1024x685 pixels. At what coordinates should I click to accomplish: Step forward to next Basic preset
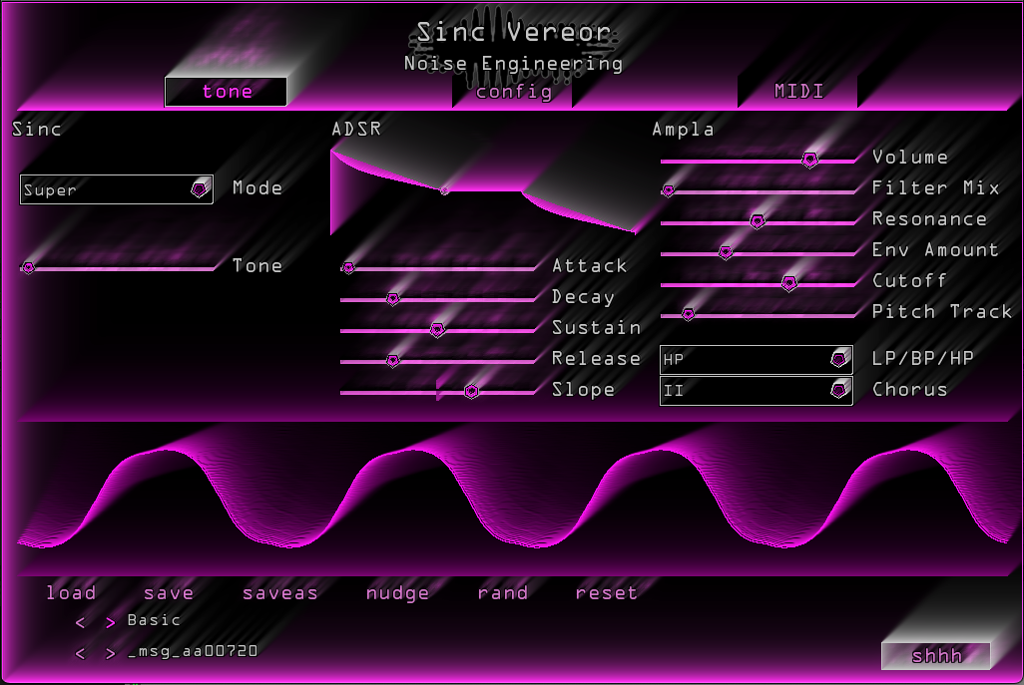point(110,620)
